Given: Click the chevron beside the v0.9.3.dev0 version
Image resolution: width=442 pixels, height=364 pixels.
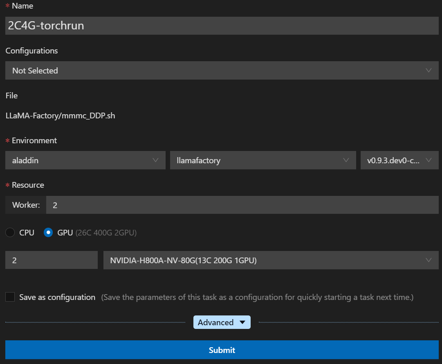Looking at the screenshot, I should pos(429,160).
